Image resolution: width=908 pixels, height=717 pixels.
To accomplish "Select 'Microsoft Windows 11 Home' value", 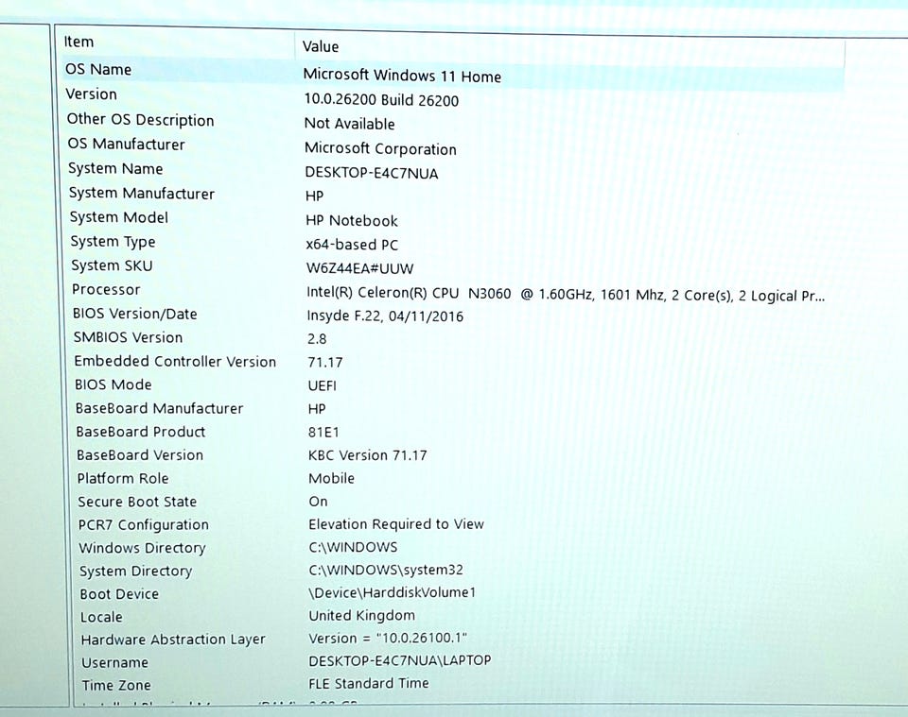I will click(x=402, y=76).
